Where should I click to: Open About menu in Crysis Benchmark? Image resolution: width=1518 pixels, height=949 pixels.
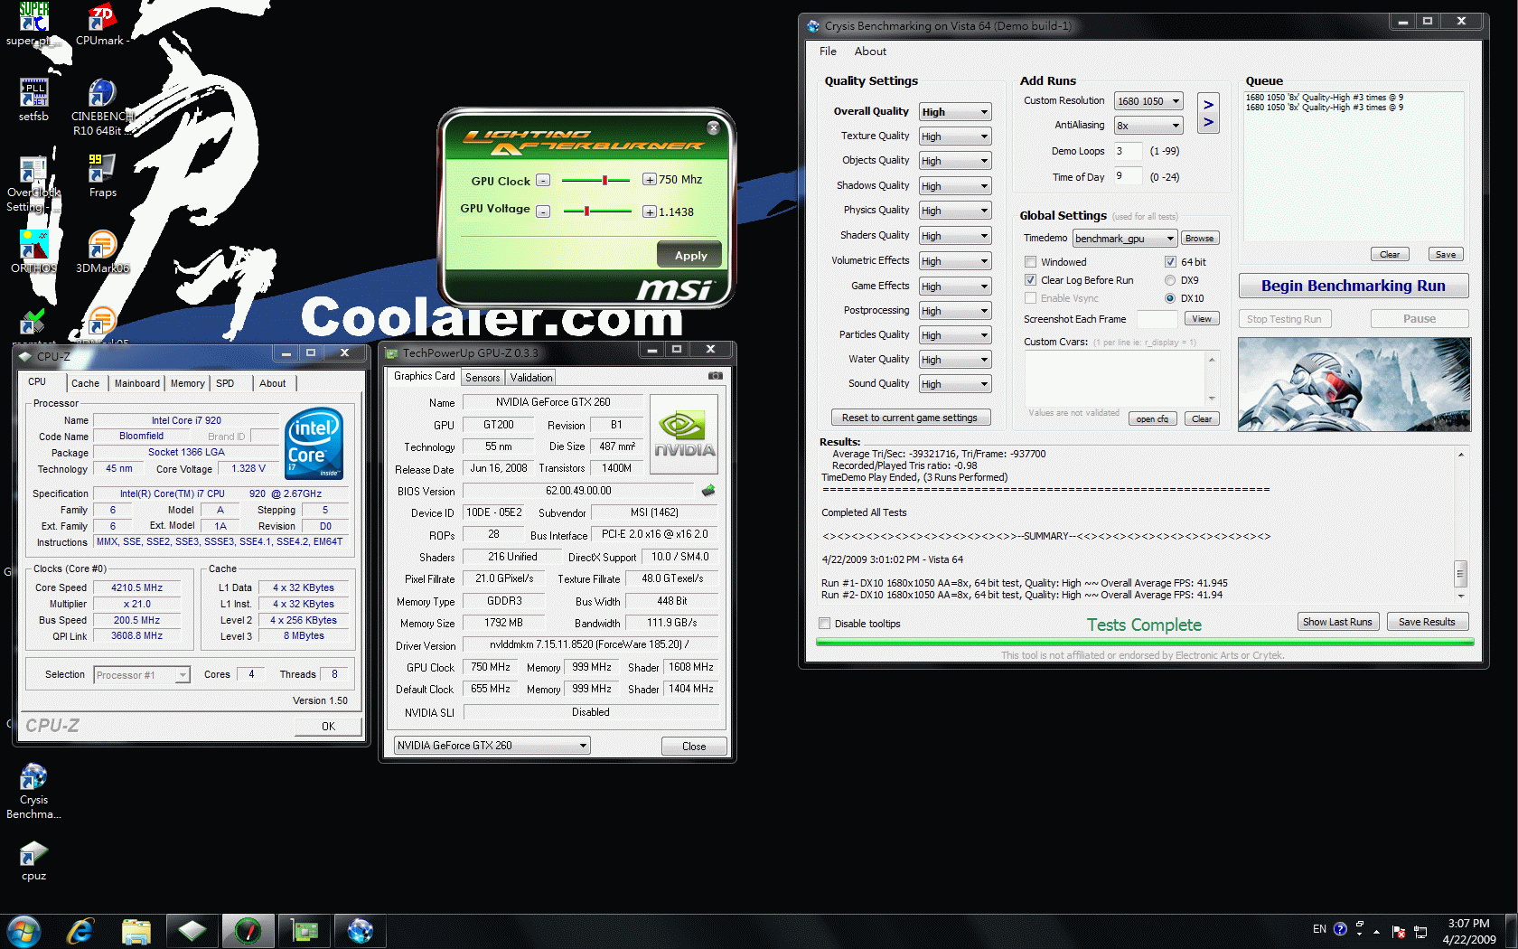pyautogui.click(x=870, y=52)
